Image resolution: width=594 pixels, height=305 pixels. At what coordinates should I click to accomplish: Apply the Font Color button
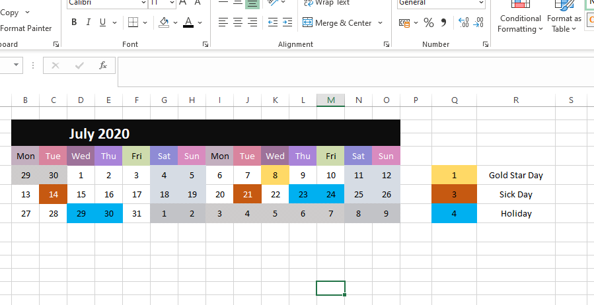click(x=188, y=22)
